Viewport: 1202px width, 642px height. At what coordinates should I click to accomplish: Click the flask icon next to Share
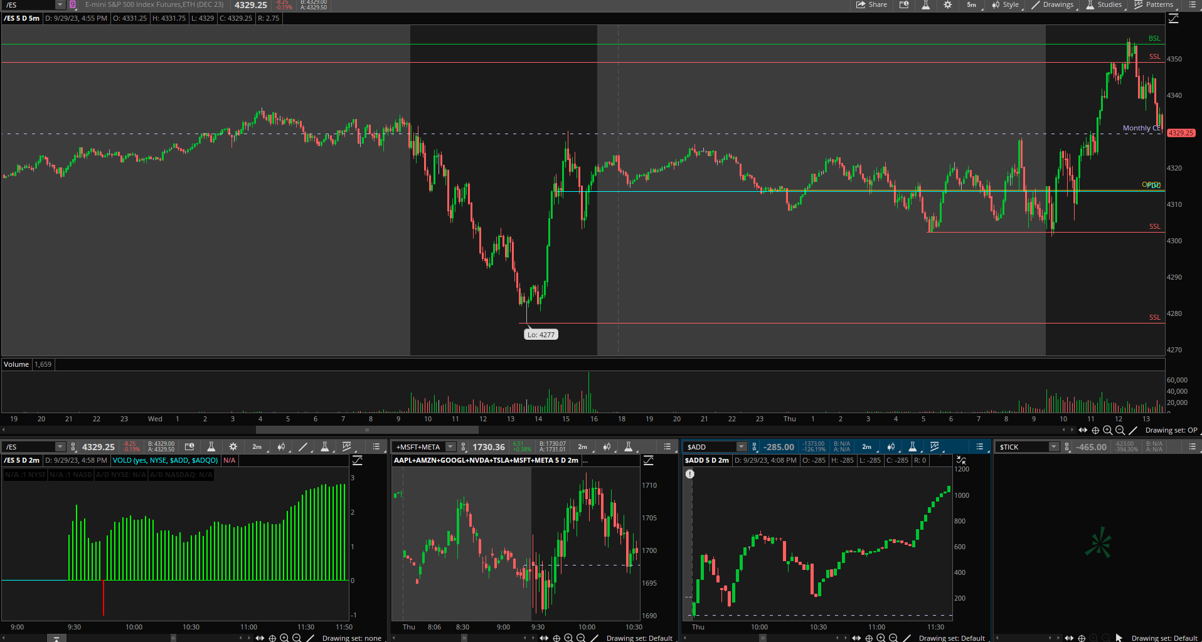[x=925, y=5]
